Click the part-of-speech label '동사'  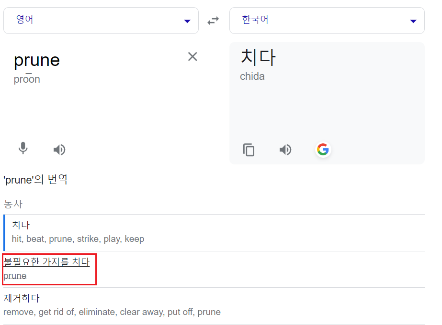point(13,204)
